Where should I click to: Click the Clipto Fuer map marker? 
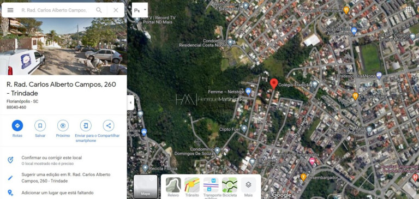click(x=244, y=129)
